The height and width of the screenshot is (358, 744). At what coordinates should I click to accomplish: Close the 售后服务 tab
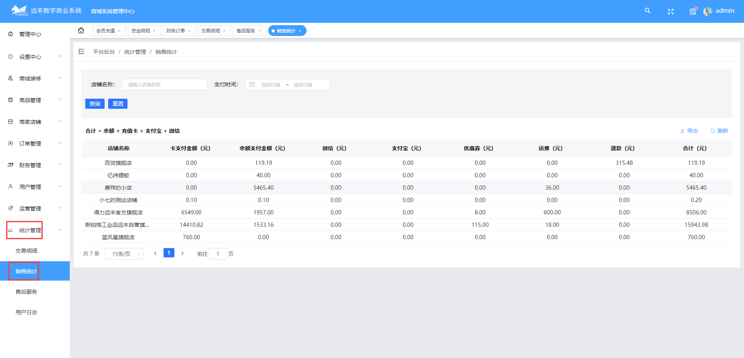[260, 31]
